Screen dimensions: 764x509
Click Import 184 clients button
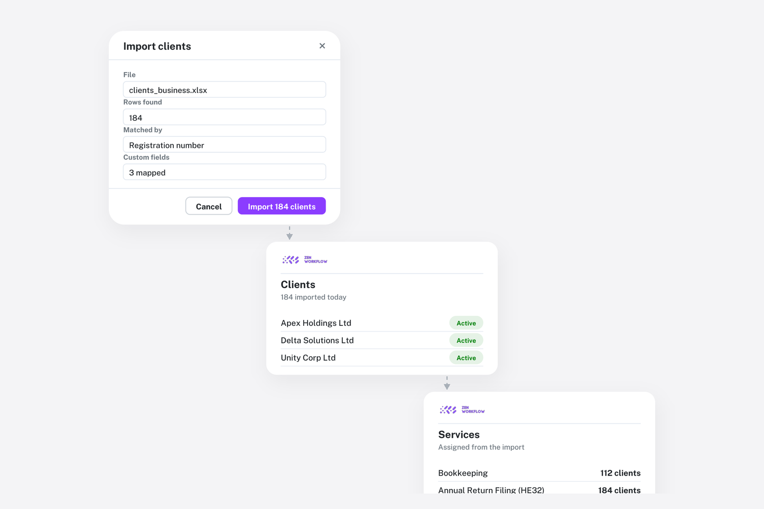point(282,206)
